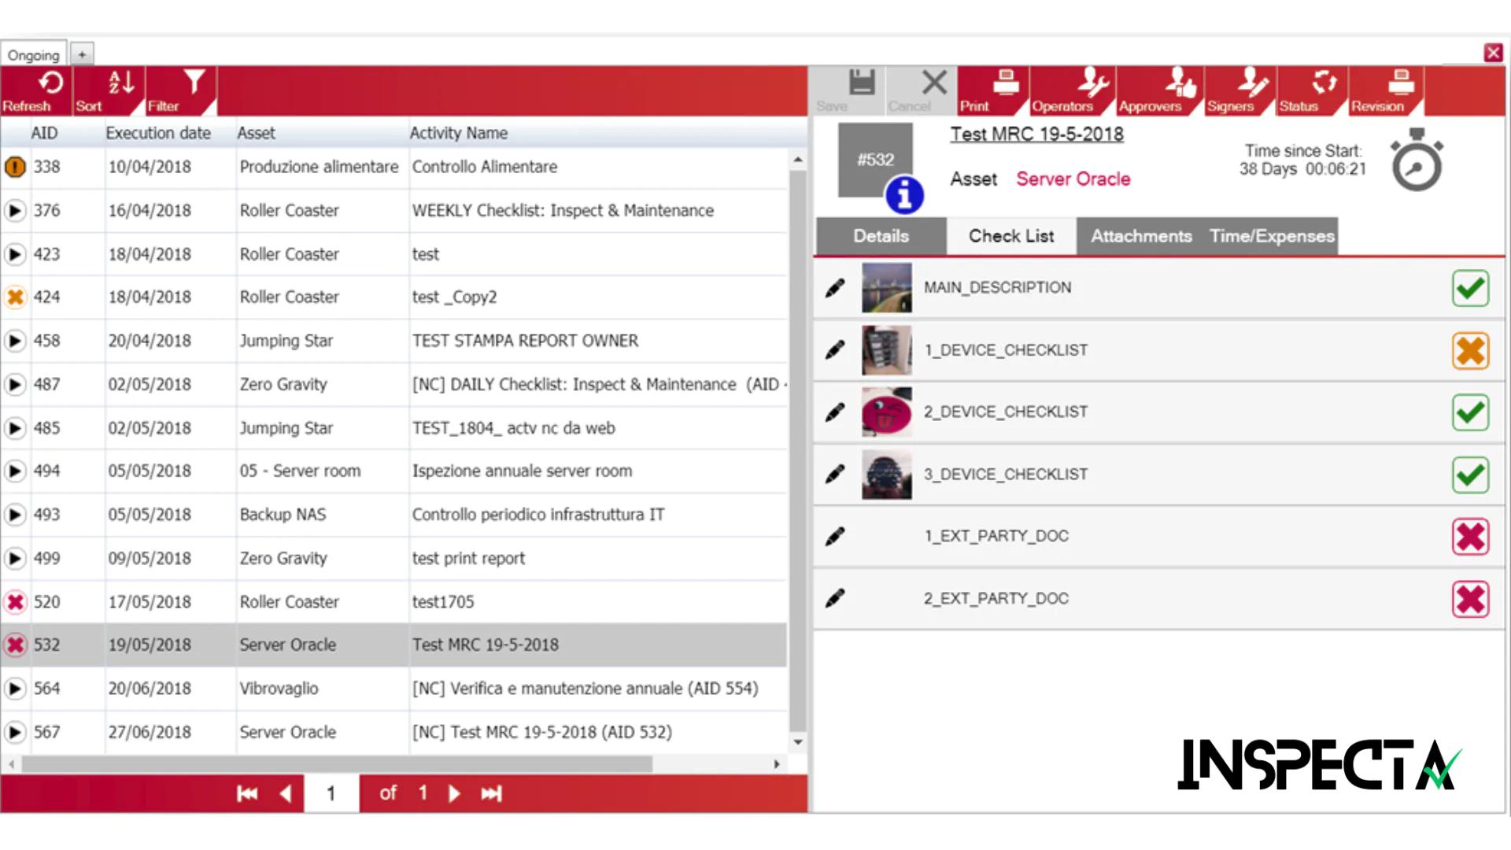Go to the last page of results
The image size is (1511, 850).
(491, 793)
